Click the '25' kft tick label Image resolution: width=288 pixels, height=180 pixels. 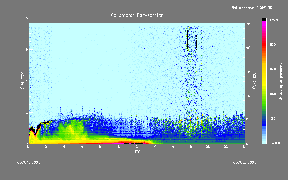click(248, 24)
